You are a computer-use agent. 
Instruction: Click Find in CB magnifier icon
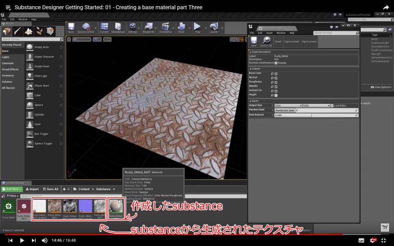266,42
